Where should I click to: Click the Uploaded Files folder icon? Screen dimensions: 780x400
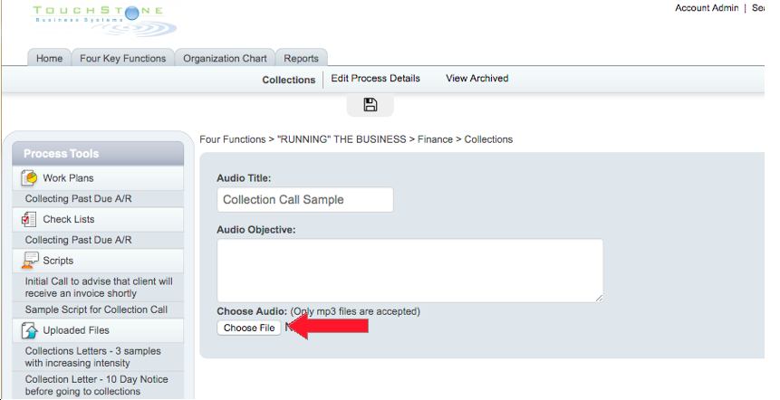click(29, 330)
